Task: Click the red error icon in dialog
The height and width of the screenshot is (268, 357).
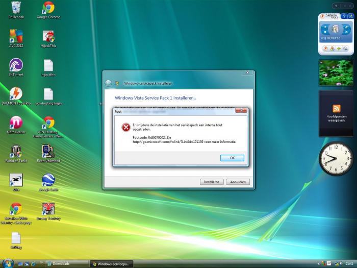Action: point(125,128)
